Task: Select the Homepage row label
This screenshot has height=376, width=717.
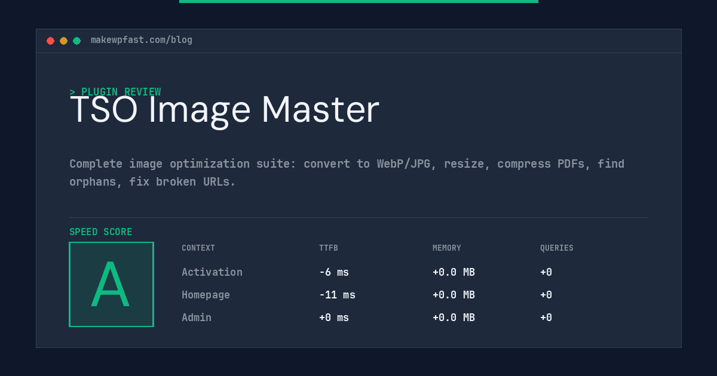Action: point(206,295)
